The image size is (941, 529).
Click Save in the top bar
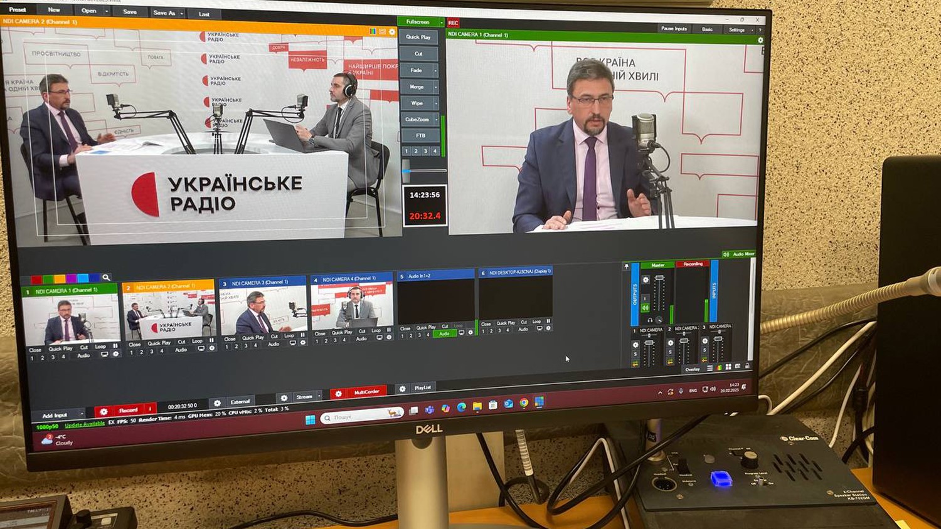coord(130,12)
